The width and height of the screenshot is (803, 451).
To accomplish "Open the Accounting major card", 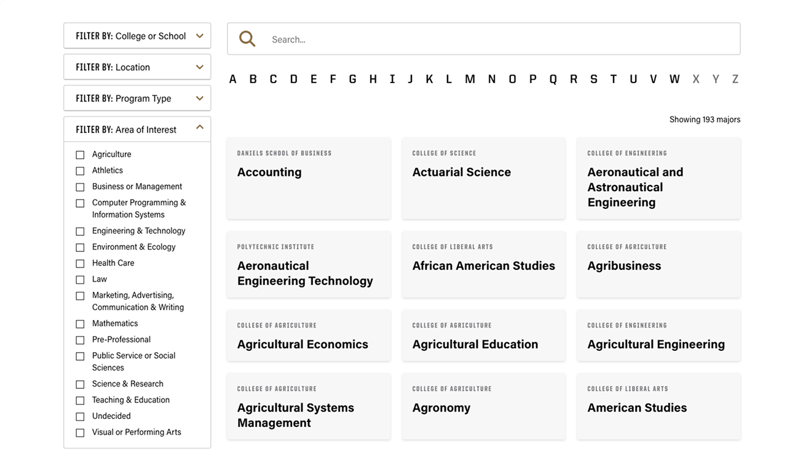I will tap(309, 178).
